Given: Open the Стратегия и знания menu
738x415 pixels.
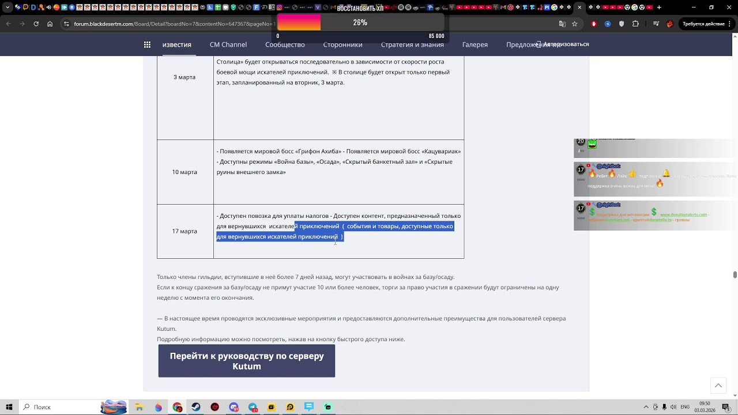Looking at the screenshot, I should coord(412,44).
